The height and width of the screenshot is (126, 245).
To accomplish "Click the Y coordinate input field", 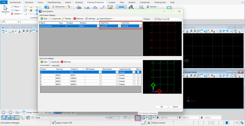I will [x=191, y=118].
